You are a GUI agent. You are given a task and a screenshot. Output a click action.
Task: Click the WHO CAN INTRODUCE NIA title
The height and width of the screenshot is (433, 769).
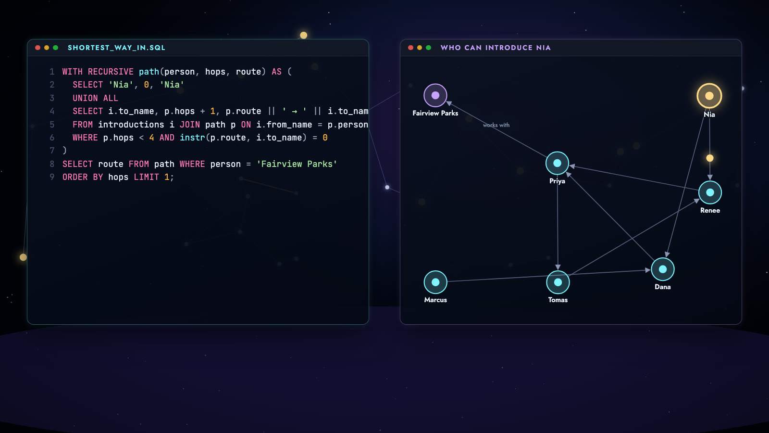point(496,48)
